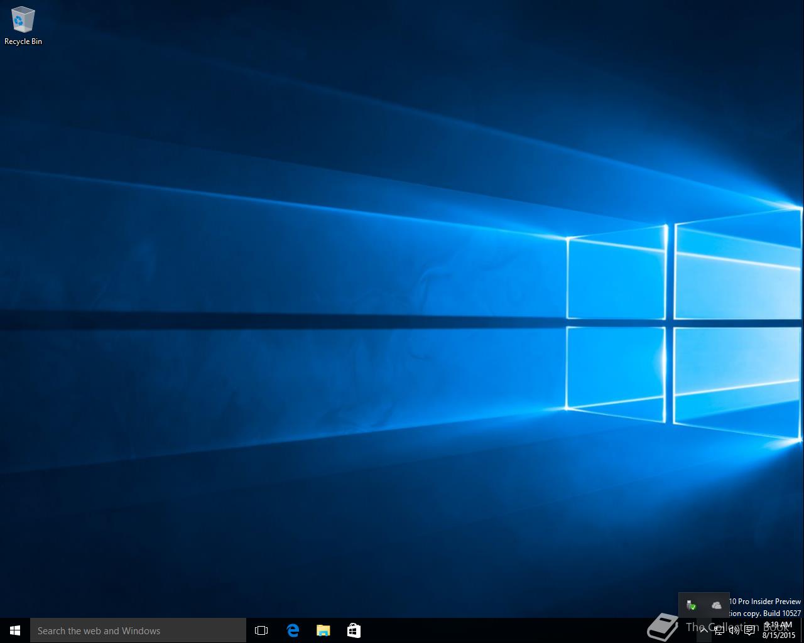This screenshot has height=643, width=804.
Task: Click the clock showing 9:19 AM
Action: tap(779, 630)
